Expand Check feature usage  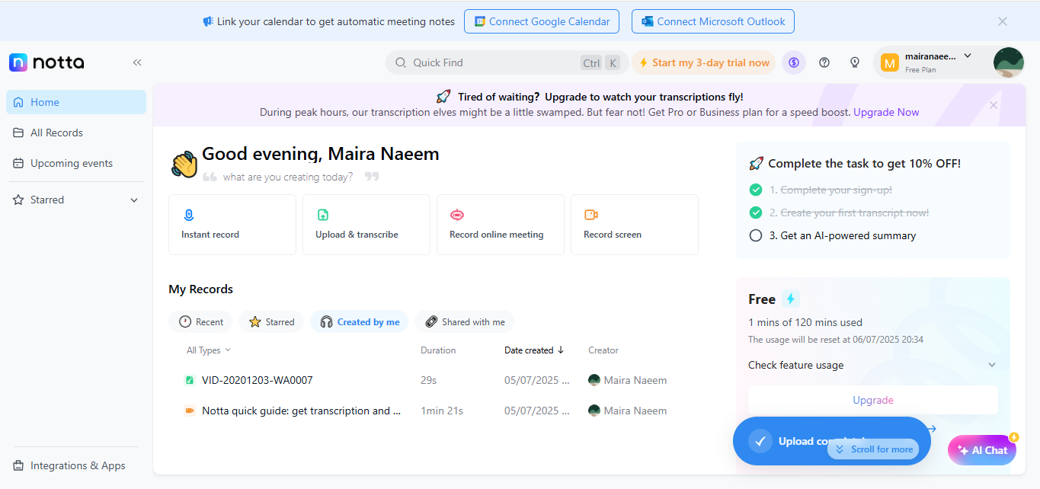pos(992,365)
